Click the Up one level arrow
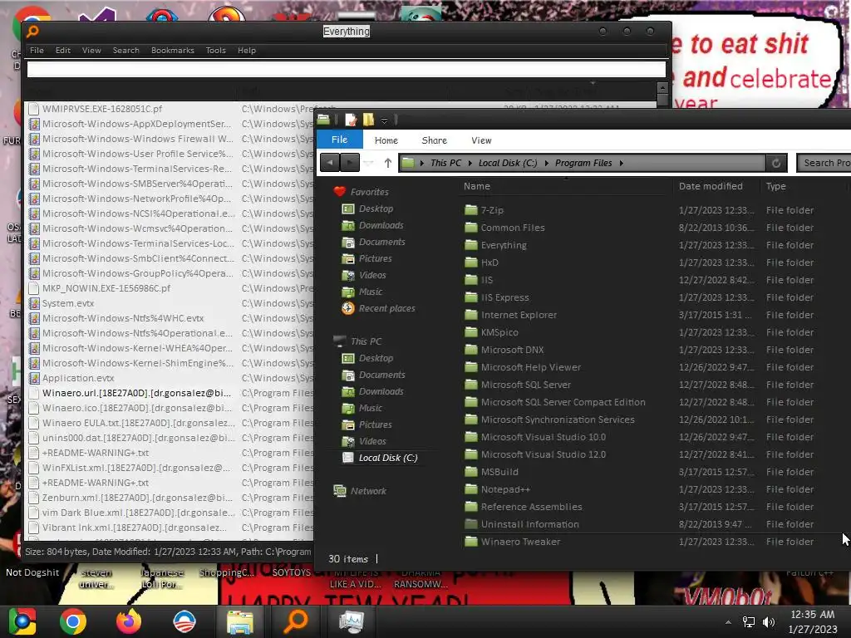 click(387, 163)
